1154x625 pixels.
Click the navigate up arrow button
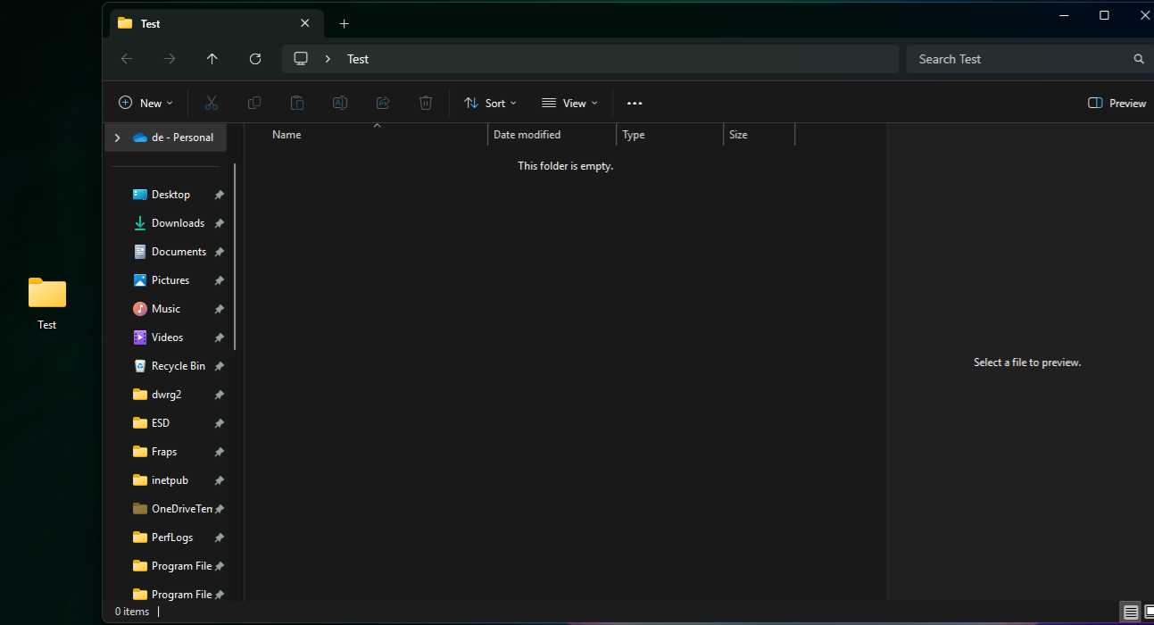[212, 59]
